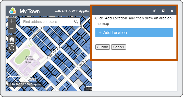The width and height of the screenshot is (183, 97).
Task: Click the coordinates readout -118.485 34.030 Degrees
Action: (25, 84)
